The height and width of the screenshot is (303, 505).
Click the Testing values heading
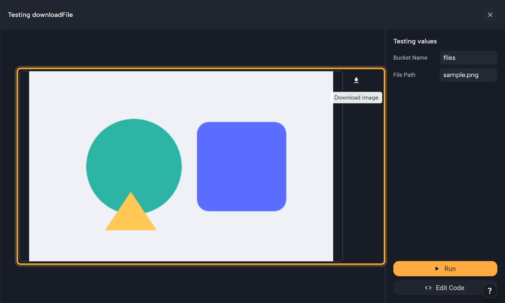tap(415, 41)
